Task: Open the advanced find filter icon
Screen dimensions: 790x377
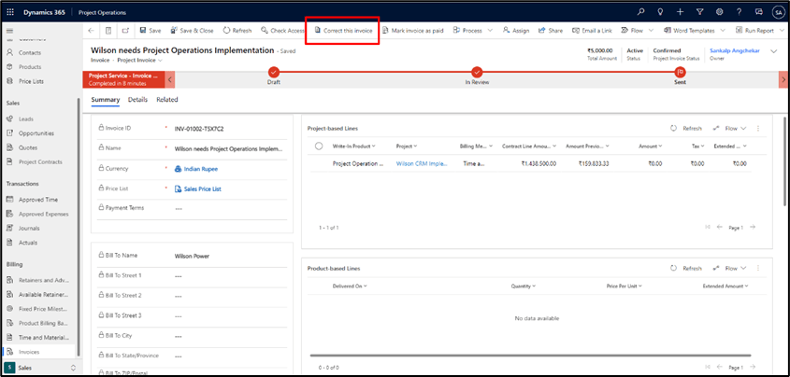Action: click(x=699, y=11)
